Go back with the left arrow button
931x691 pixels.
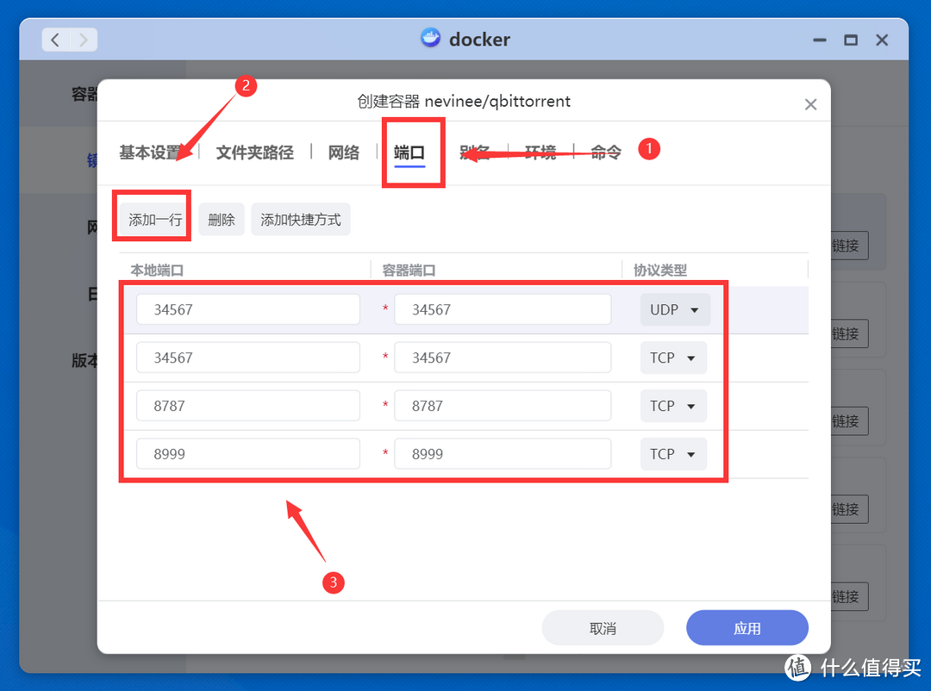55,40
